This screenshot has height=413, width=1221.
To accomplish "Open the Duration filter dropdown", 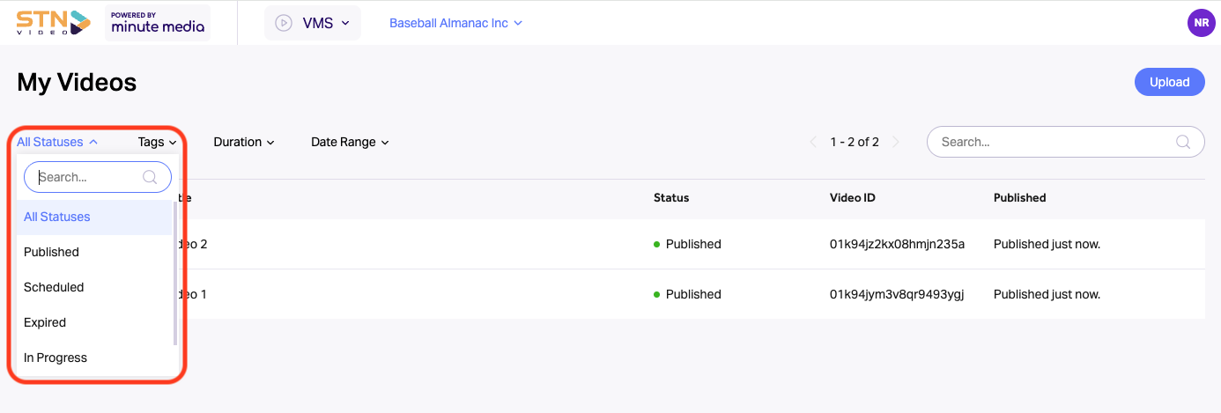I will (244, 142).
